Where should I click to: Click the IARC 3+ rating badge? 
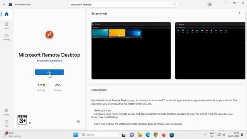22,120
